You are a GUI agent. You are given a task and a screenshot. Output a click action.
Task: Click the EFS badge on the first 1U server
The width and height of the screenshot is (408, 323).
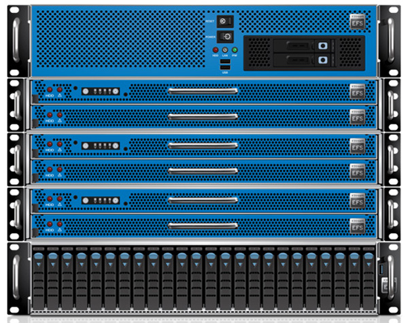[x=358, y=92]
